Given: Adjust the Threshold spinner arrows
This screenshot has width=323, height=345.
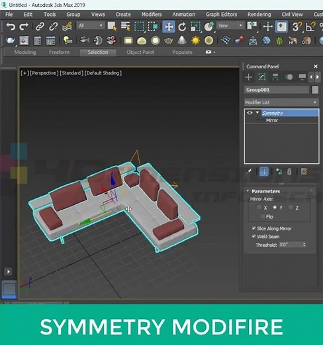Looking at the screenshot, I should point(304,245).
